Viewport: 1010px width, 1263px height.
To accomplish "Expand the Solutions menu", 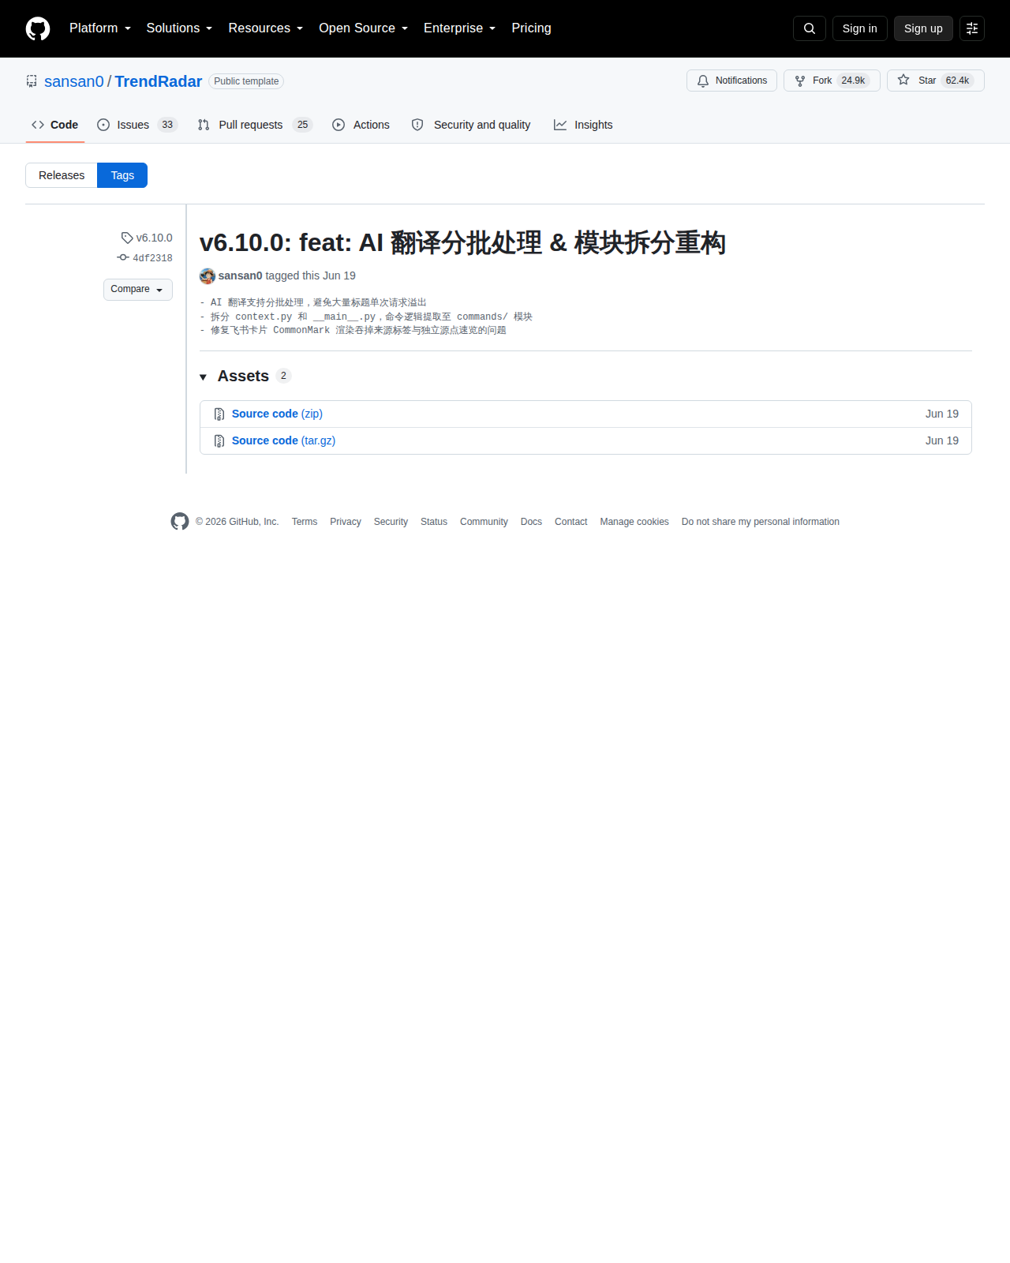I will [x=179, y=28].
